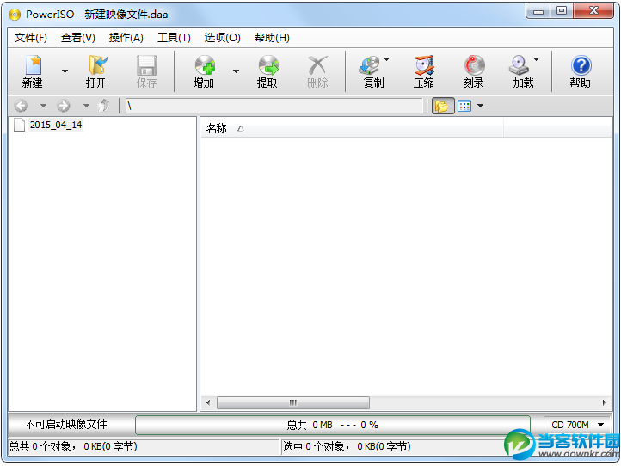Click the Help (帮助) question mark icon

(x=581, y=65)
